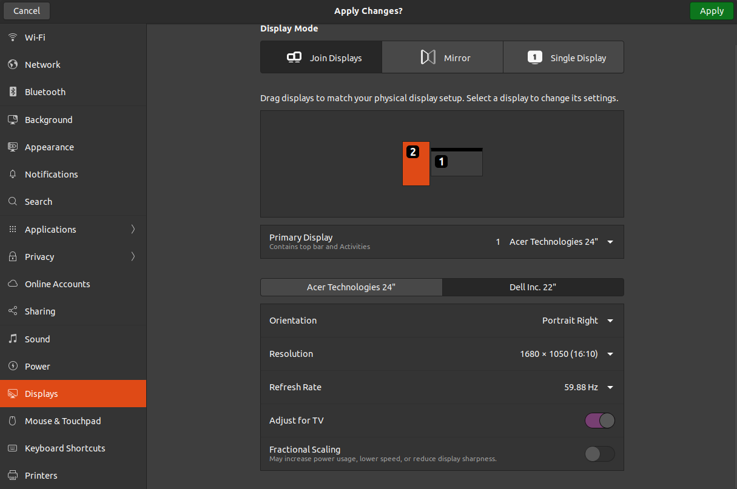Disable the Adjust for TV toggle
Viewport: 737px width, 489px height.
click(599, 420)
